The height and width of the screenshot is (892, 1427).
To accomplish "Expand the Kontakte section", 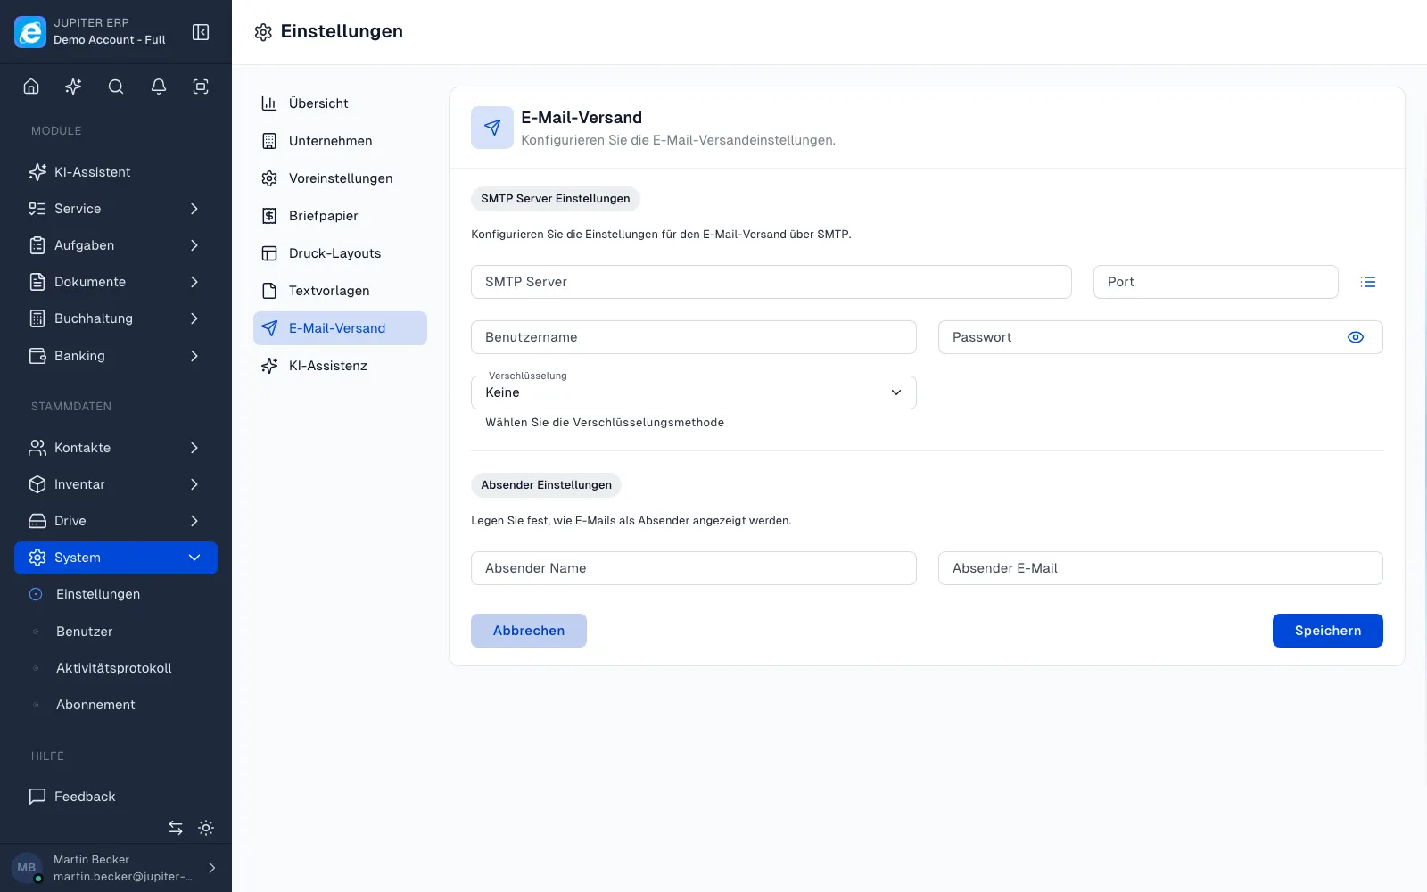I will (x=116, y=448).
